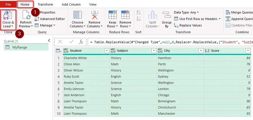
Task: Expand the Close & Load dropdown arrow
Action: coord(12,26)
